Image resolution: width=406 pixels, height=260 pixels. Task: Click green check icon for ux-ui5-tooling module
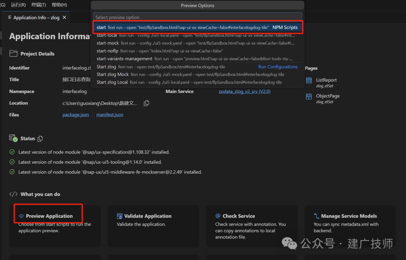tap(12, 162)
